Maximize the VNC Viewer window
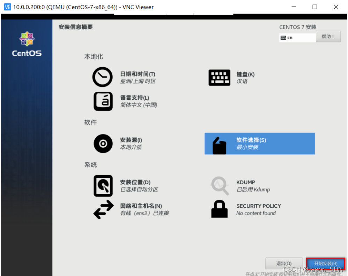This screenshot has width=348, height=276. [315, 7]
